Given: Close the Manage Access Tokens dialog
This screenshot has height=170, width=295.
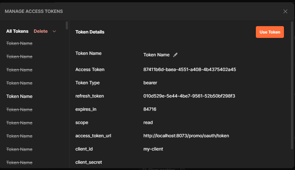Looking at the screenshot, I should click(x=285, y=11).
